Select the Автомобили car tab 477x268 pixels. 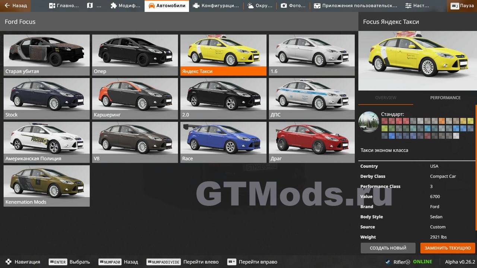(x=167, y=6)
